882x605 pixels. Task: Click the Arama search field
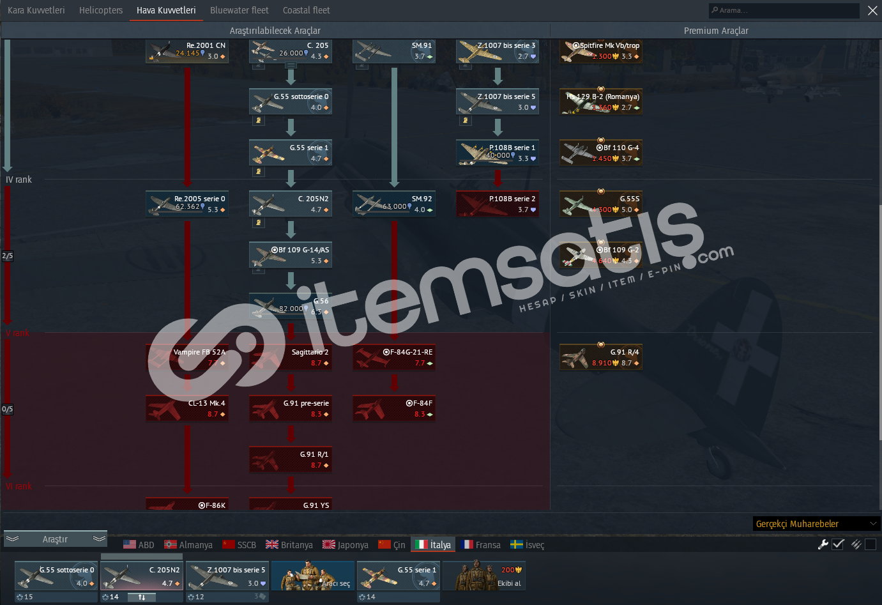[x=784, y=10]
